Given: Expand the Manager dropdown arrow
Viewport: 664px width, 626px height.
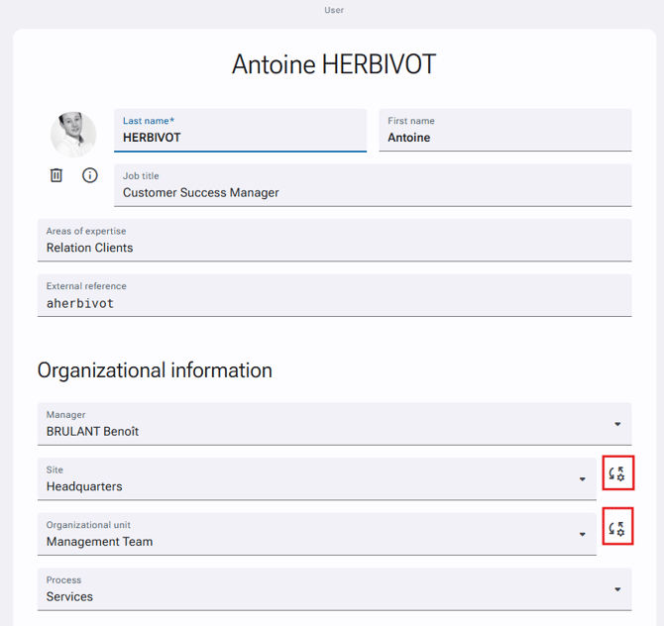Looking at the screenshot, I should pyautogui.click(x=617, y=424).
